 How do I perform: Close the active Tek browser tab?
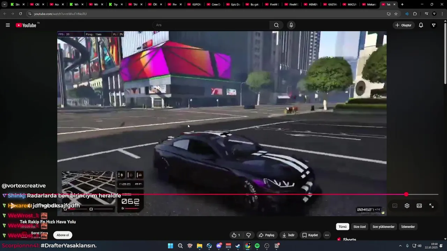tap(394, 5)
